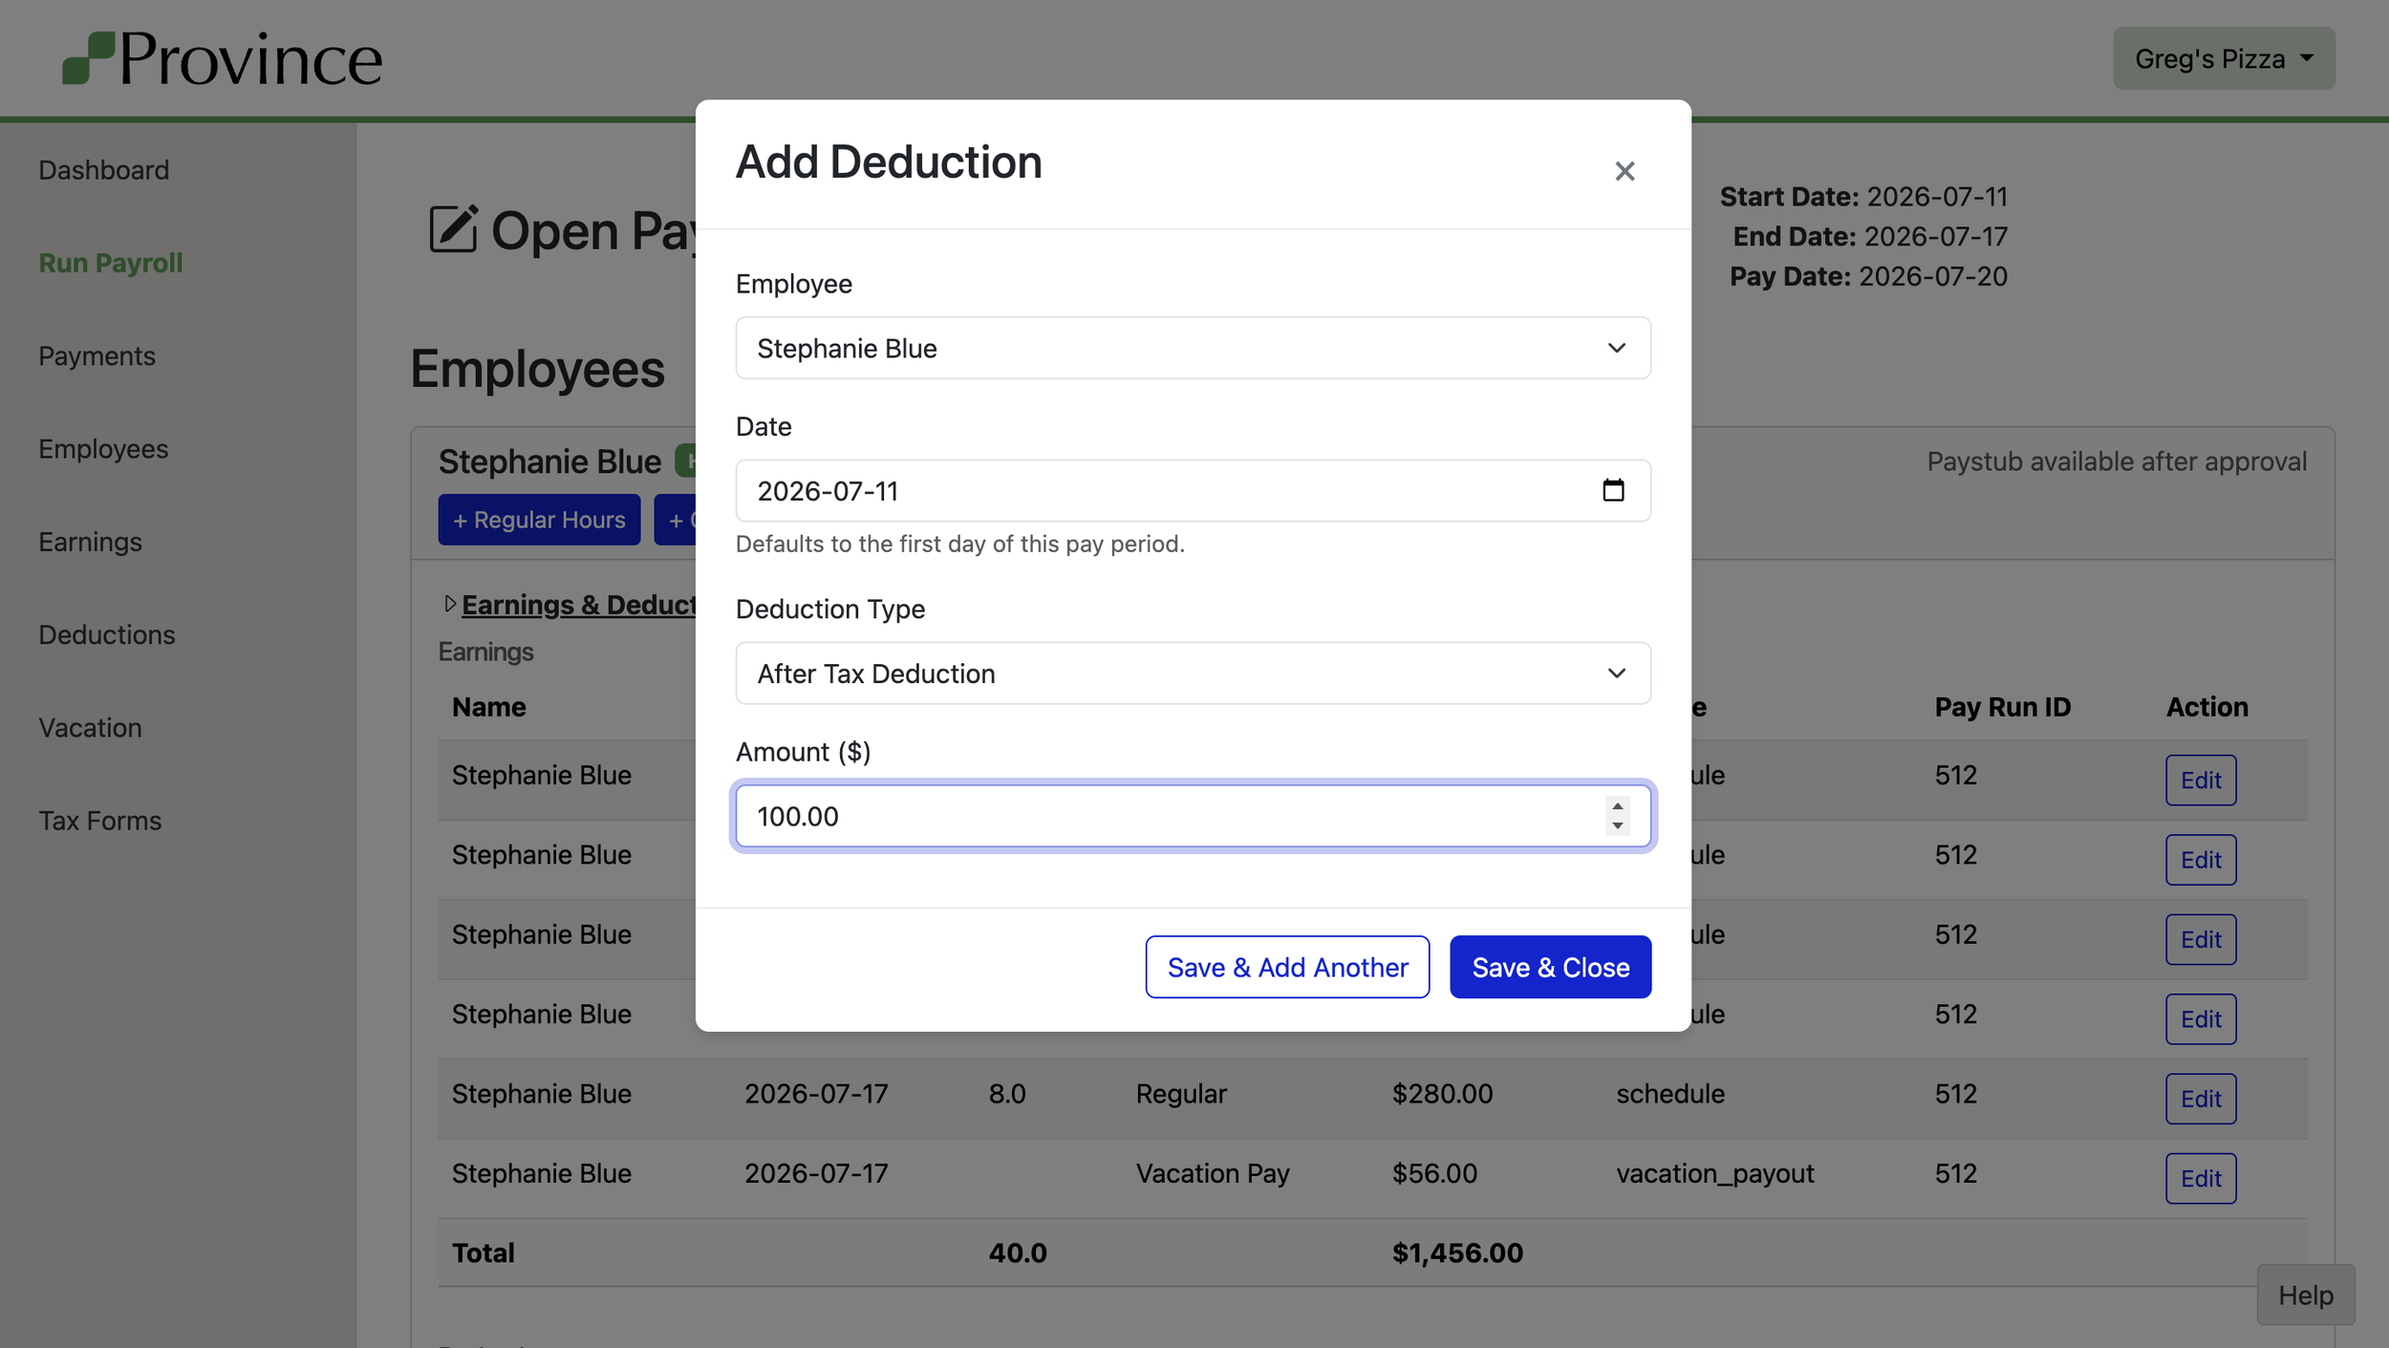
Task: Click the Regular type cell
Action: coord(1181,1094)
